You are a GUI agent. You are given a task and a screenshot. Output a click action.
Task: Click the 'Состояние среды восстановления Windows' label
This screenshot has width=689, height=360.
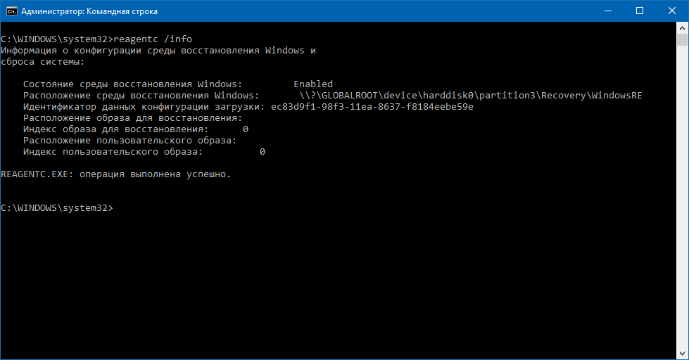(x=132, y=84)
